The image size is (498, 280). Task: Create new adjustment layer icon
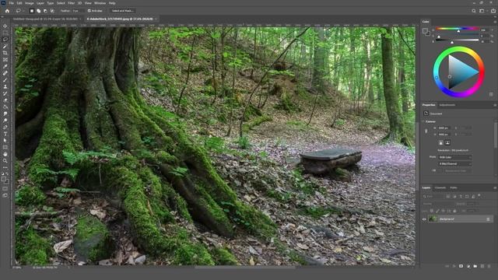point(468,266)
